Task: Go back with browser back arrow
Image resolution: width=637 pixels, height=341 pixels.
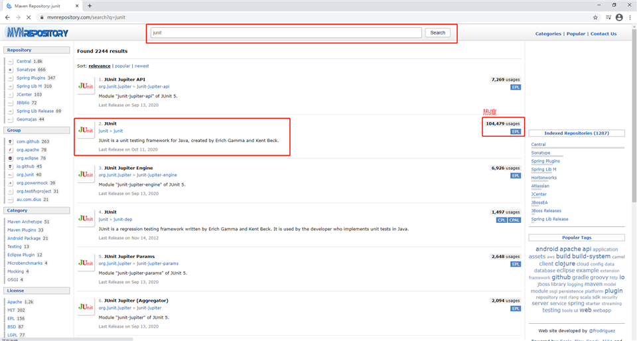Action: pyautogui.click(x=7, y=17)
